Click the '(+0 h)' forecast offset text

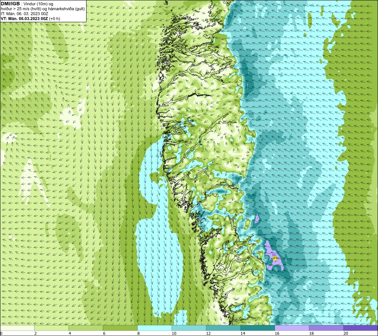pyautogui.click(x=54, y=19)
